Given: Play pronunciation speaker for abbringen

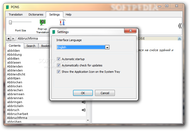Looking at the screenshot, I should (83, 102).
